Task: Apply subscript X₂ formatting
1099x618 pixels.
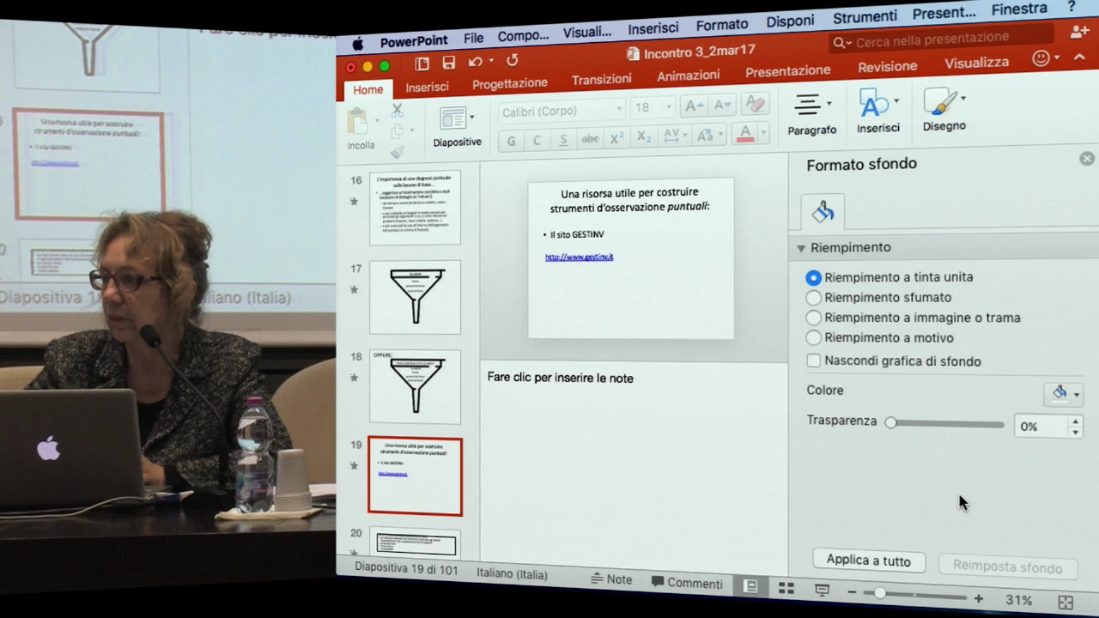Action: 643,136
